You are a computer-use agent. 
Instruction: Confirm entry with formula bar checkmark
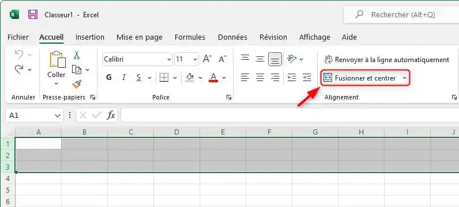97,116
